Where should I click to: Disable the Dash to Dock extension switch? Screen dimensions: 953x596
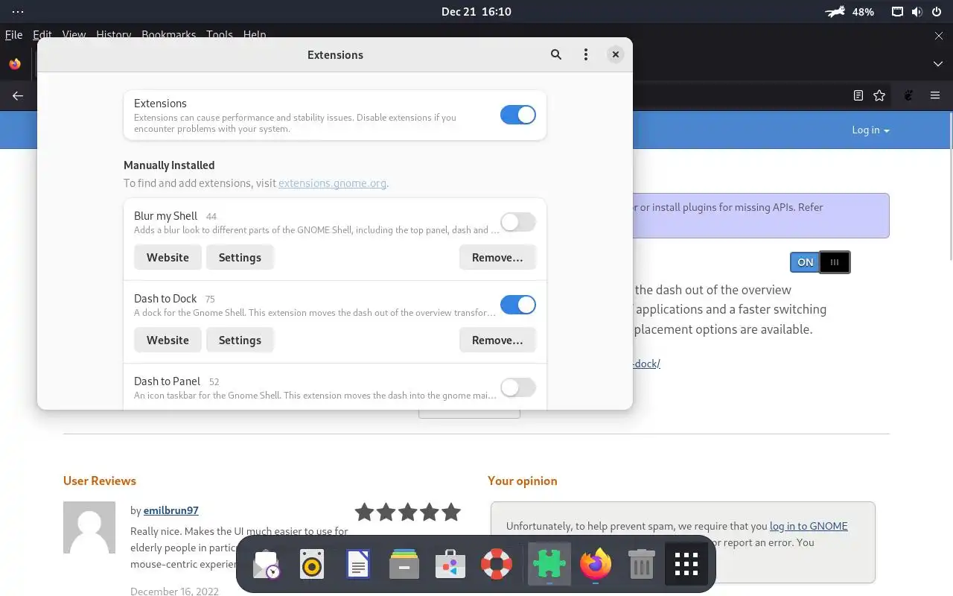click(518, 305)
